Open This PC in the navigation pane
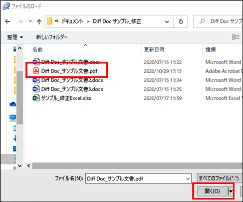This screenshot has width=243, height=202. tap(12, 118)
